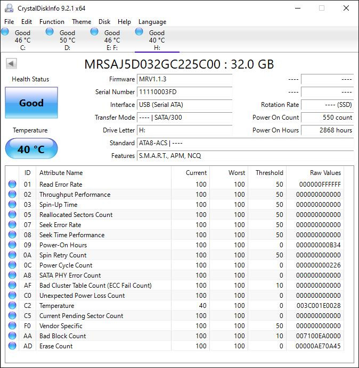359x368 pixels.
Task: Open the Edit menu
Action: (27, 22)
